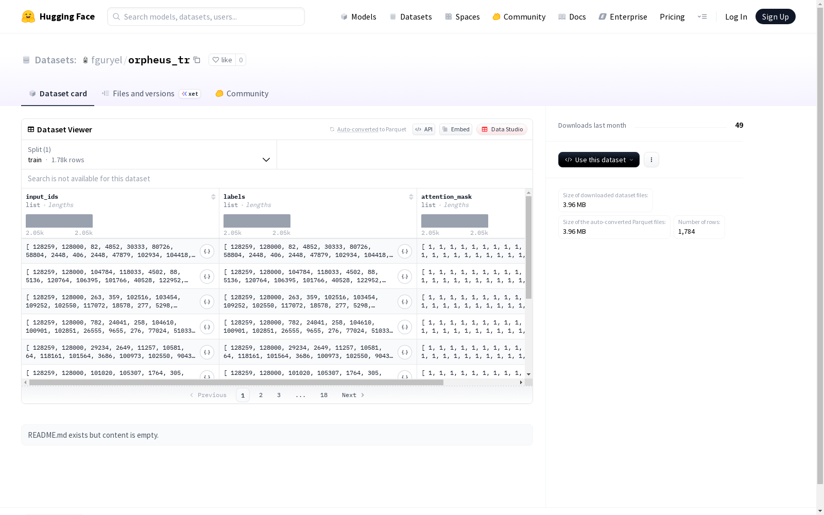The height and width of the screenshot is (515, 824).
Task: Follow the Auto-converted link
Action: pos(357,129)
